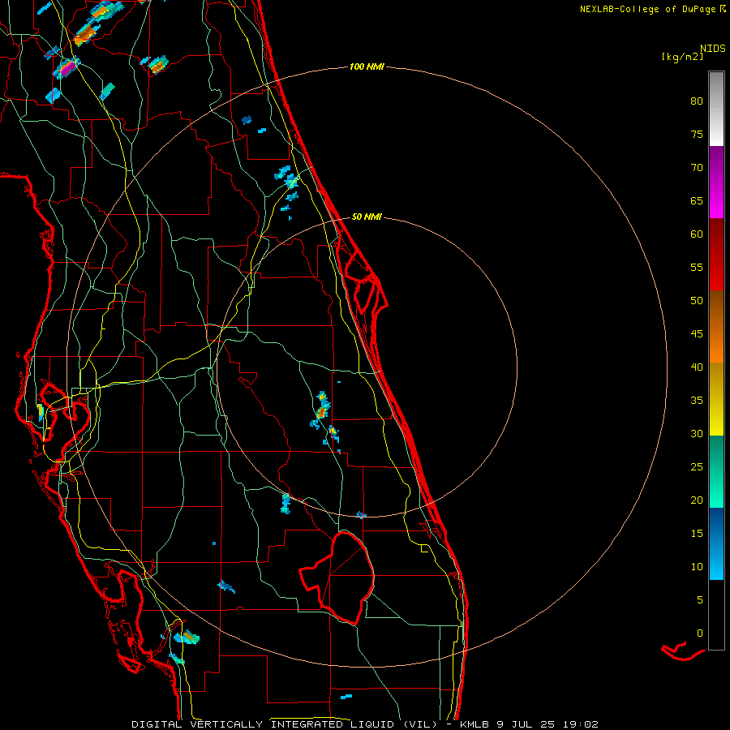Click the 40 value on the color scale

tap(697, 367)
